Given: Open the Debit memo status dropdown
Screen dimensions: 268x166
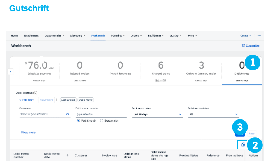Looking at the screenshot, I should click(214, 115).
